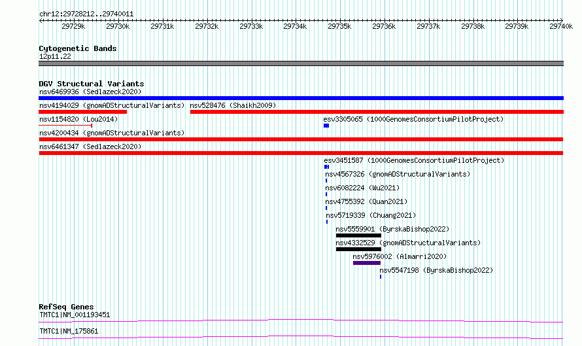Click the nsv6469936 blue variant bar
This screenshot has width=582, height=346.
[301, 98]
